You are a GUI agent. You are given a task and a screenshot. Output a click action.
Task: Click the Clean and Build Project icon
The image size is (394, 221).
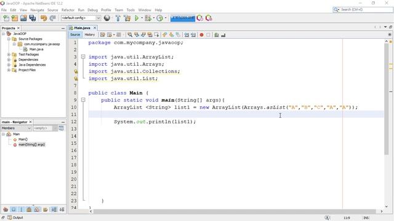click(127, 18)
